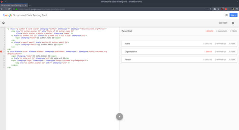Open the Firefox library/containers toolbar icon

click(215, 9)
